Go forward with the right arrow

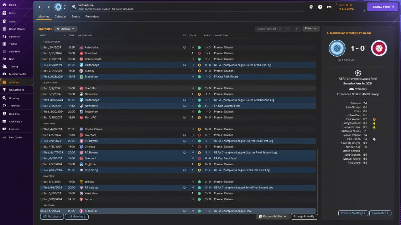point(49,7)
